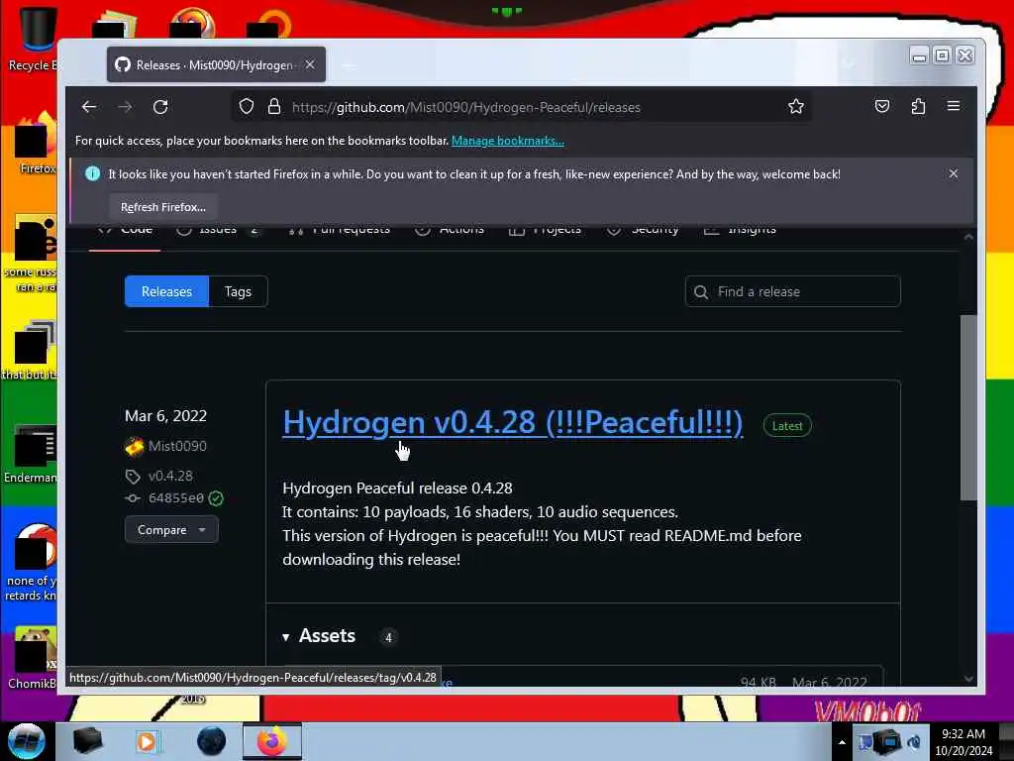Open the dark globe taskbar icon
The height and width of the screenshot is (761, 1014).
pyautogui.click(x=212, y=741)
